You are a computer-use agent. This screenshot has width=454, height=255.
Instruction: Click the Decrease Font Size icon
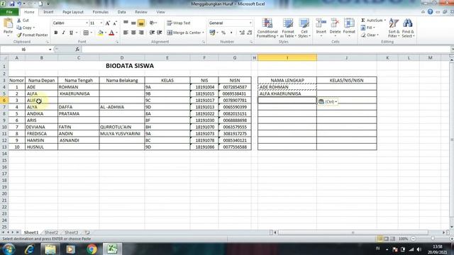click(115, 23)
